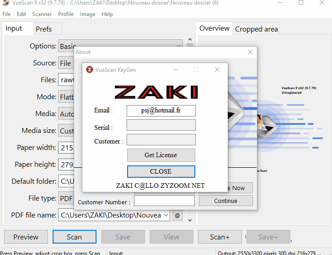Click the red Z KeyGen icon
332x255 pixels.
[x=90, y=69]
